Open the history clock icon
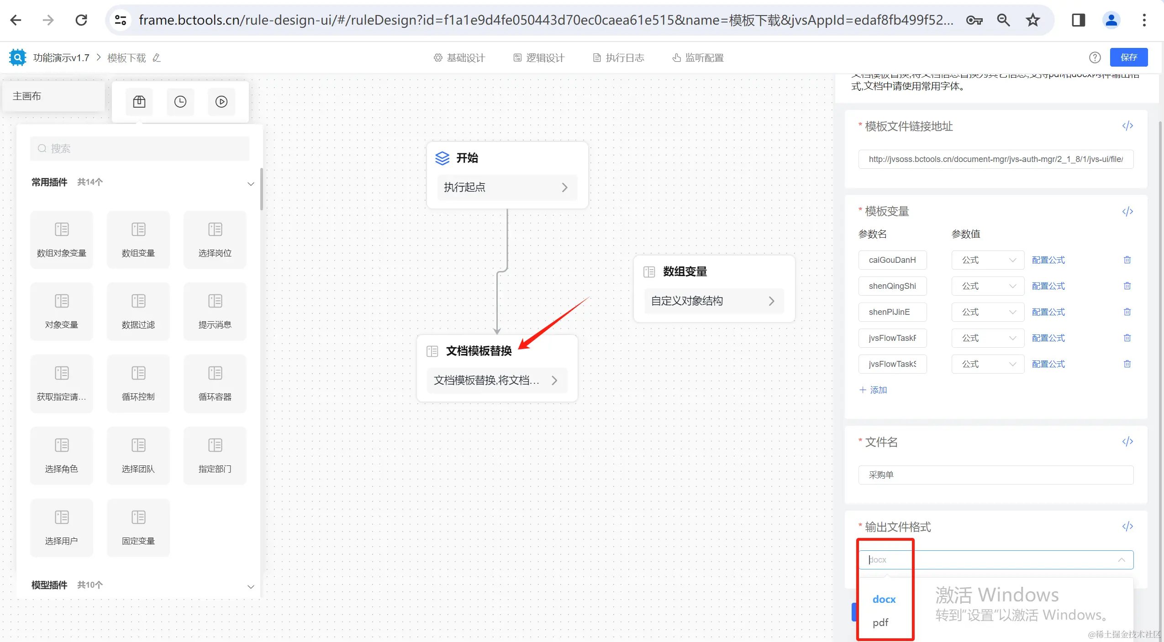 180,101
